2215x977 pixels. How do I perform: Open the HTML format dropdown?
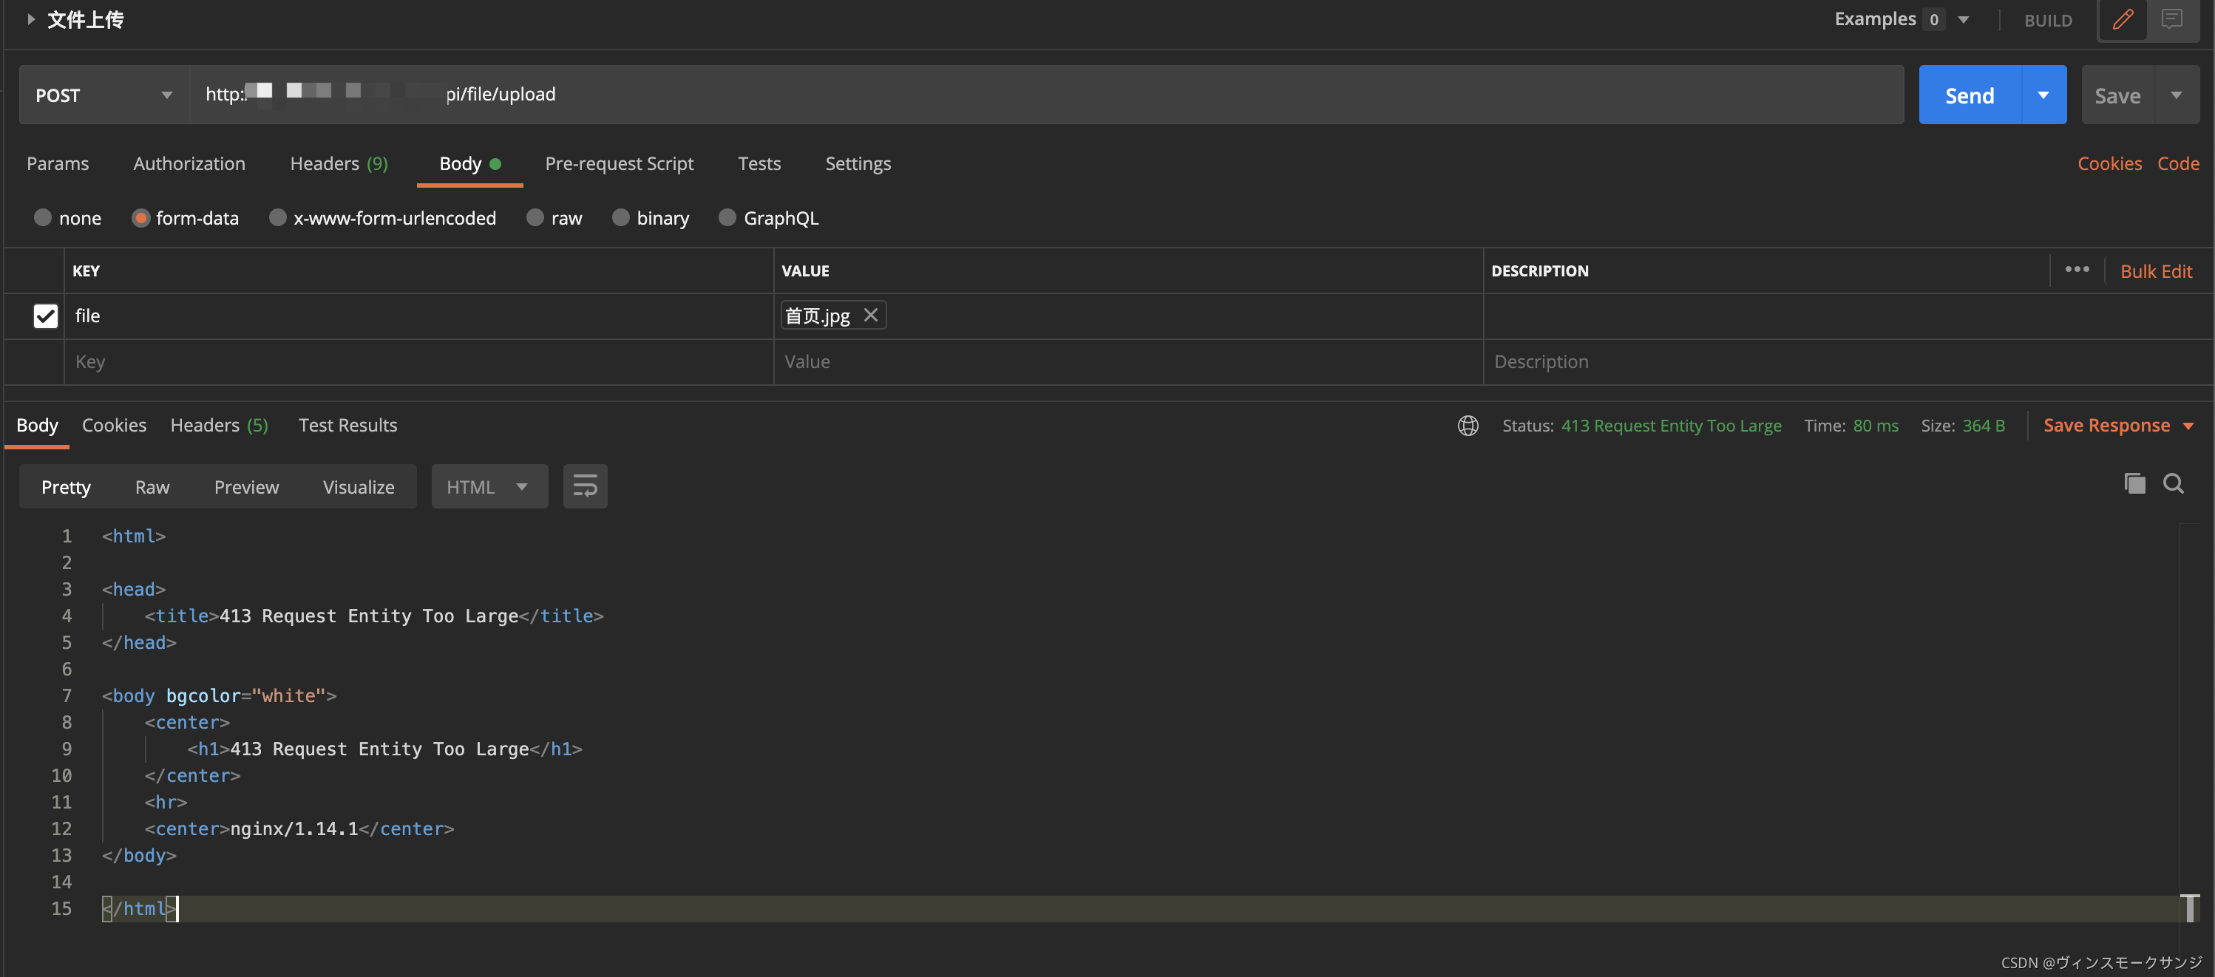[489, 487]
